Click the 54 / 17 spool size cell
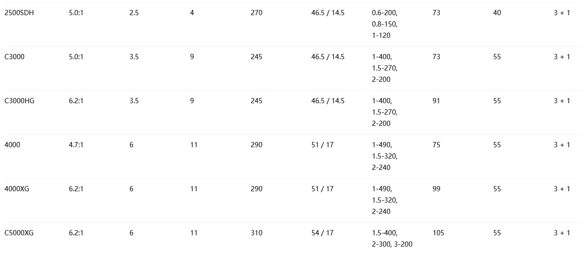The image size is (582, 258). pos(322,233)
